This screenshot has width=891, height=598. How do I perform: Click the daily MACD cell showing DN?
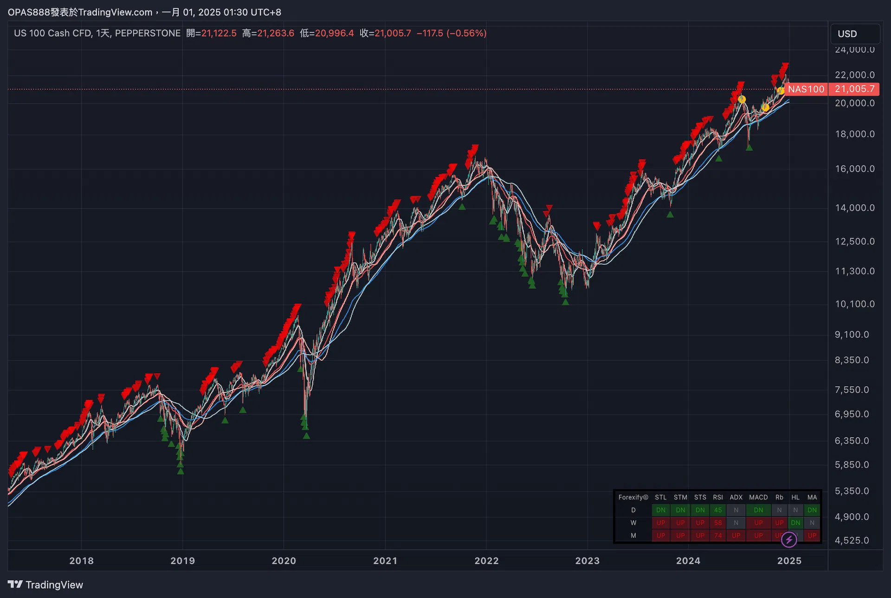[758, 510]
